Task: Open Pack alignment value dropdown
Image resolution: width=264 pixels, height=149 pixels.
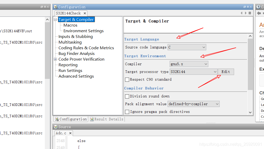Action: point(194,104)
